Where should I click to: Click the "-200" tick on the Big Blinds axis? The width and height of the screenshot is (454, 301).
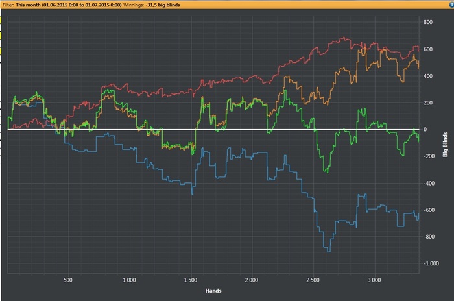429,156
